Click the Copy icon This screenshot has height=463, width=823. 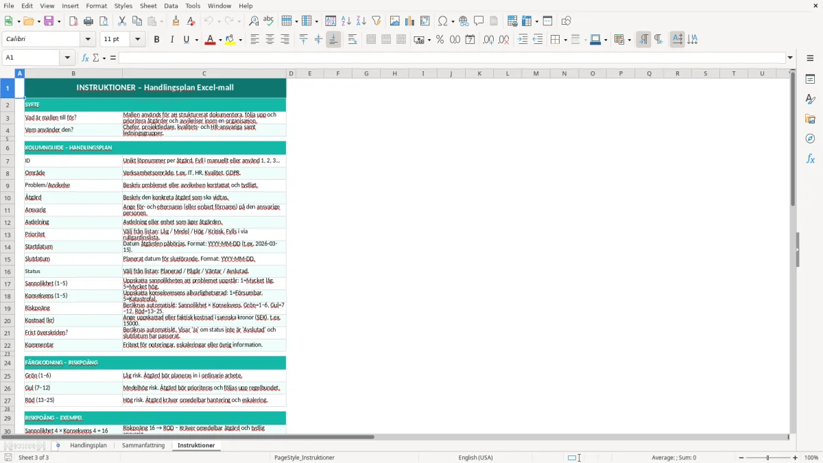point(137,21)
